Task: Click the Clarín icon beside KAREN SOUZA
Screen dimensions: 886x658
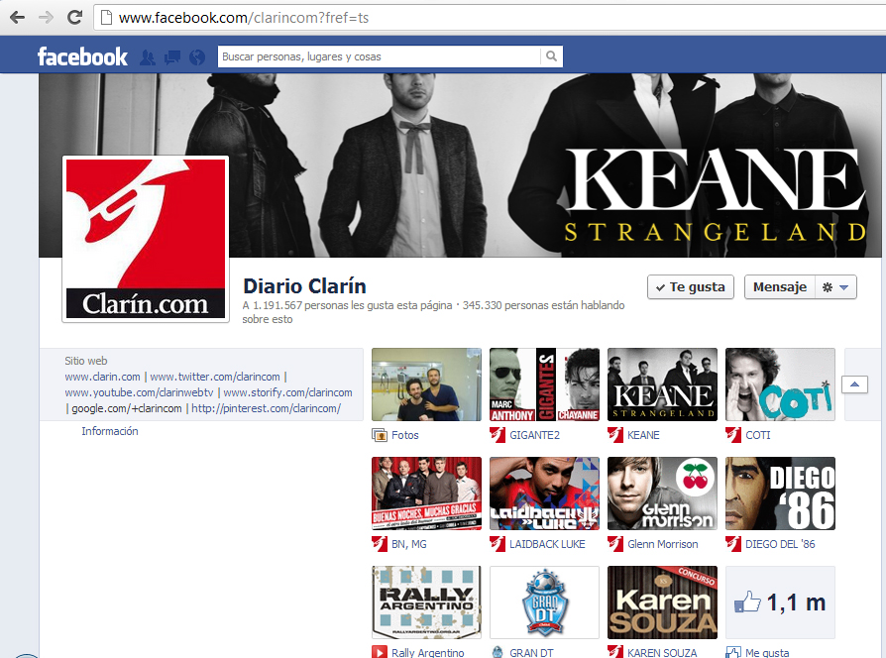Action: click(615, 652)
